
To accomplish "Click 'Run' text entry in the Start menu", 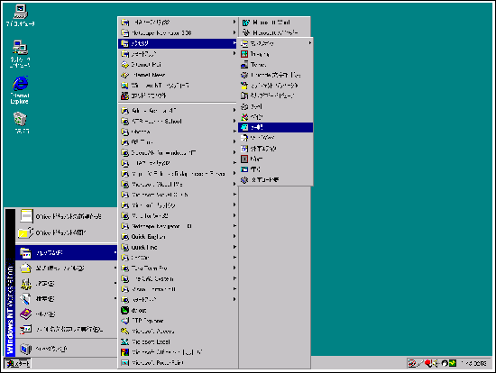I will (69, 330).
